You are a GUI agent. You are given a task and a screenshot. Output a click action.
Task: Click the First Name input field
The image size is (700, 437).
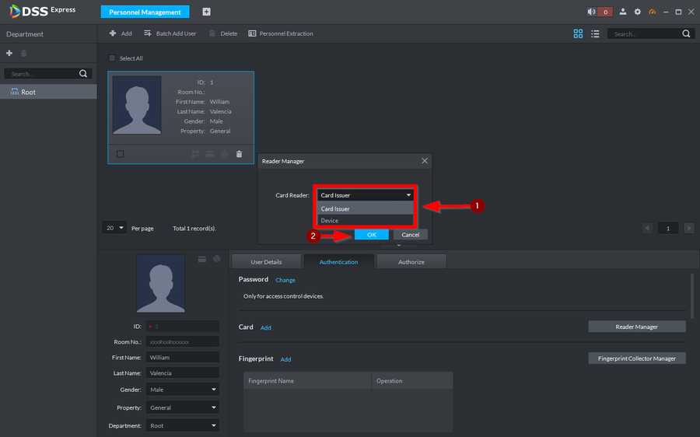pos(183,358)
